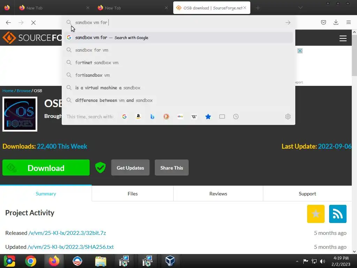The image size is (357, 268).
Task: Search this time with DuckDuckGo icon
Action: [166, 117]
